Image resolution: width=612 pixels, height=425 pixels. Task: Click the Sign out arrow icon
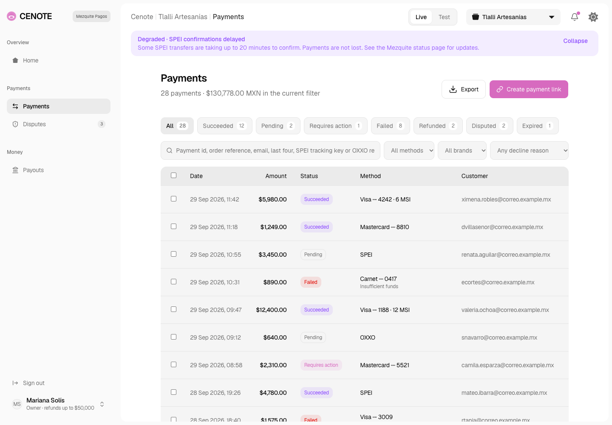(x=15, y=383)
